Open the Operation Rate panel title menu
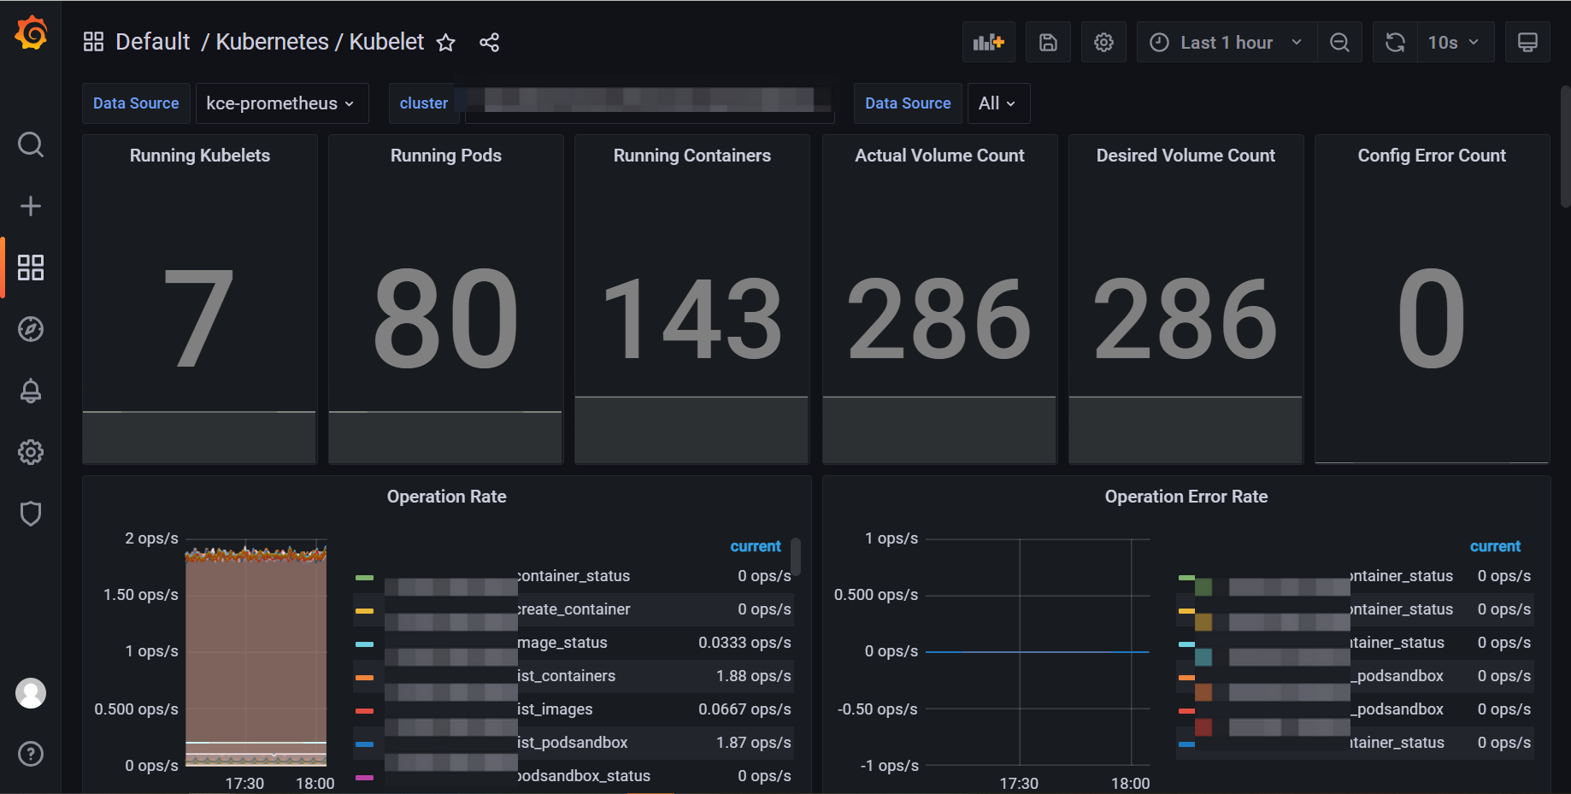 pyautogui.click(x=446, y=497)
